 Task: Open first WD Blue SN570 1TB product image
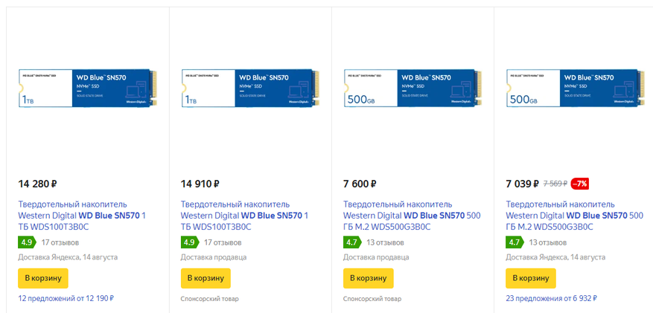[x=87, y=91]
